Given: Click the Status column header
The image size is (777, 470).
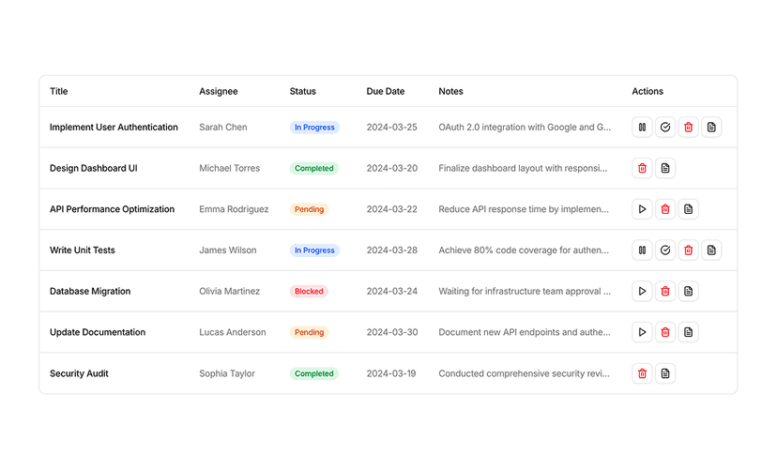Looking at the screenshot, I should (303, 92).
